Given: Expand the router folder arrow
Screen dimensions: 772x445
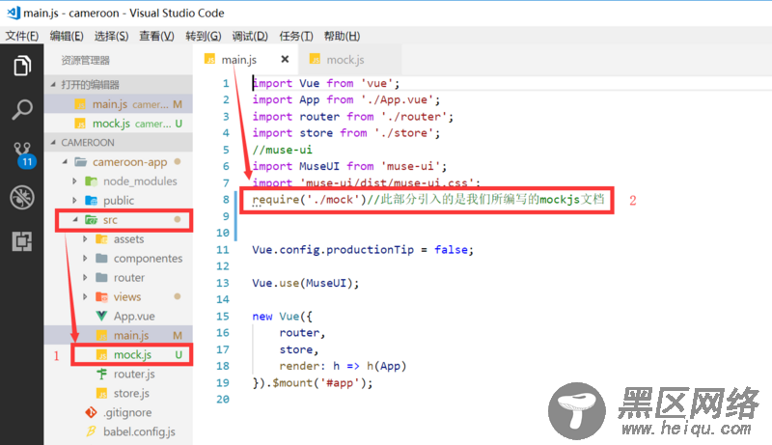Looking at the screenshot, I should point(85,278).
